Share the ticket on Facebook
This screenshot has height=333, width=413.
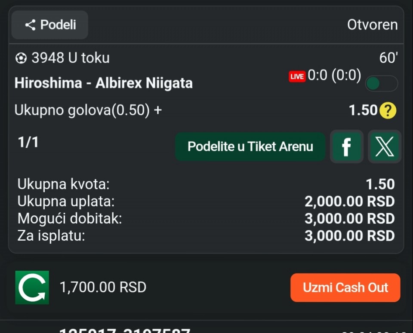point(346,147)
